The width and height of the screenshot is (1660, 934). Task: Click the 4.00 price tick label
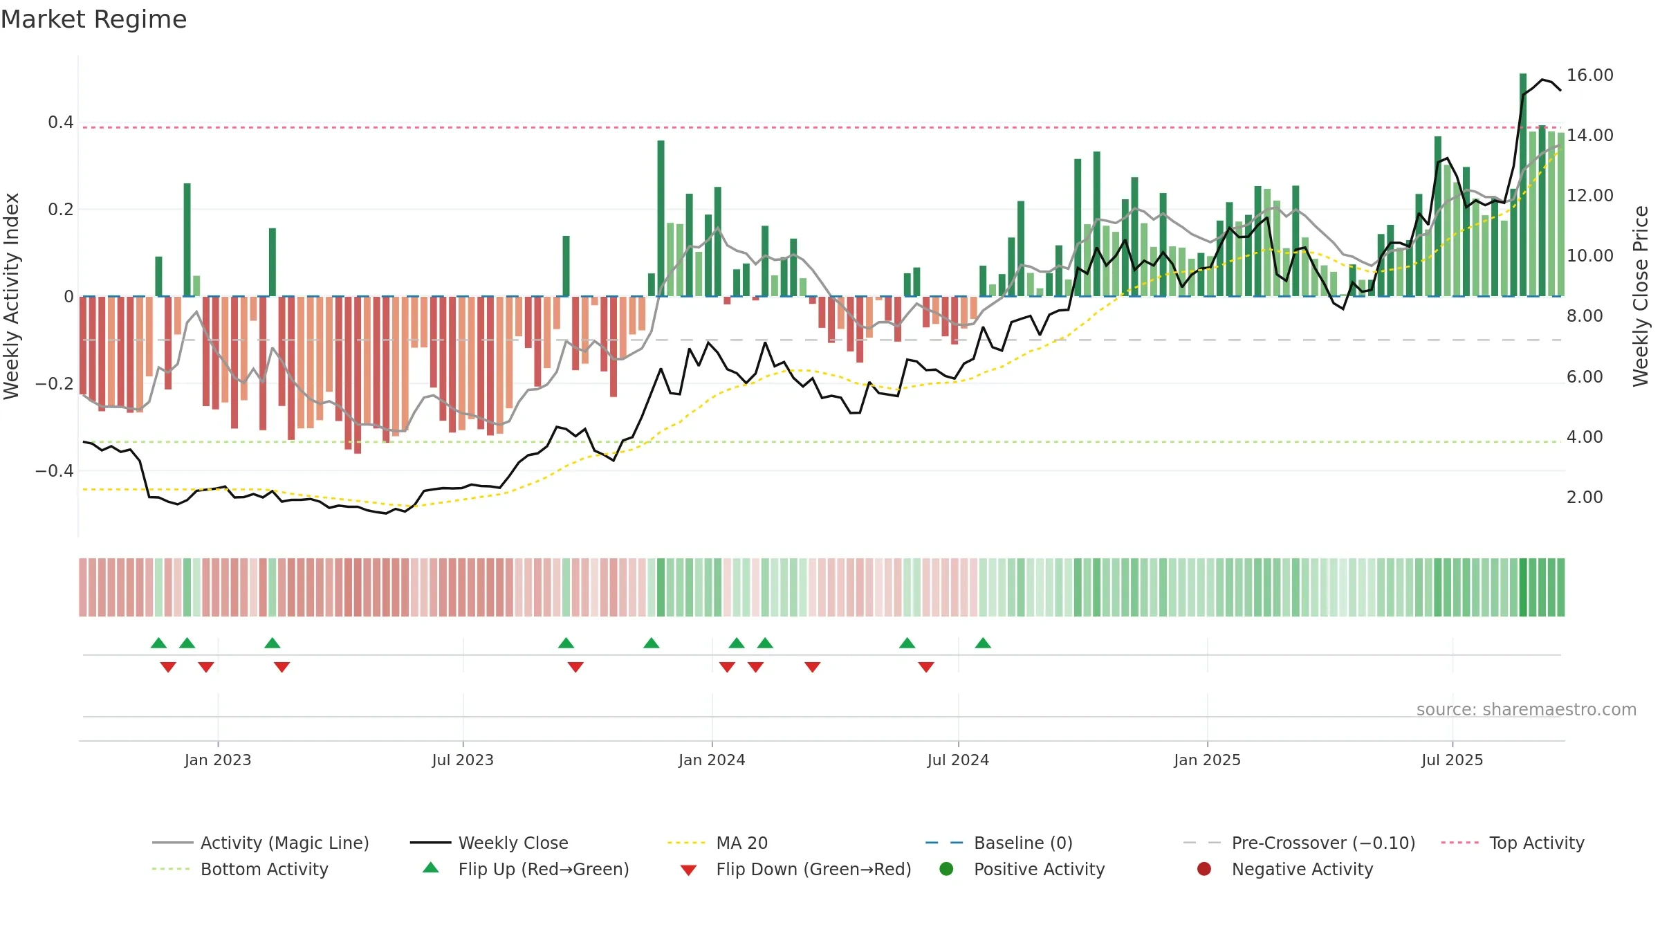coord(1585,437)
